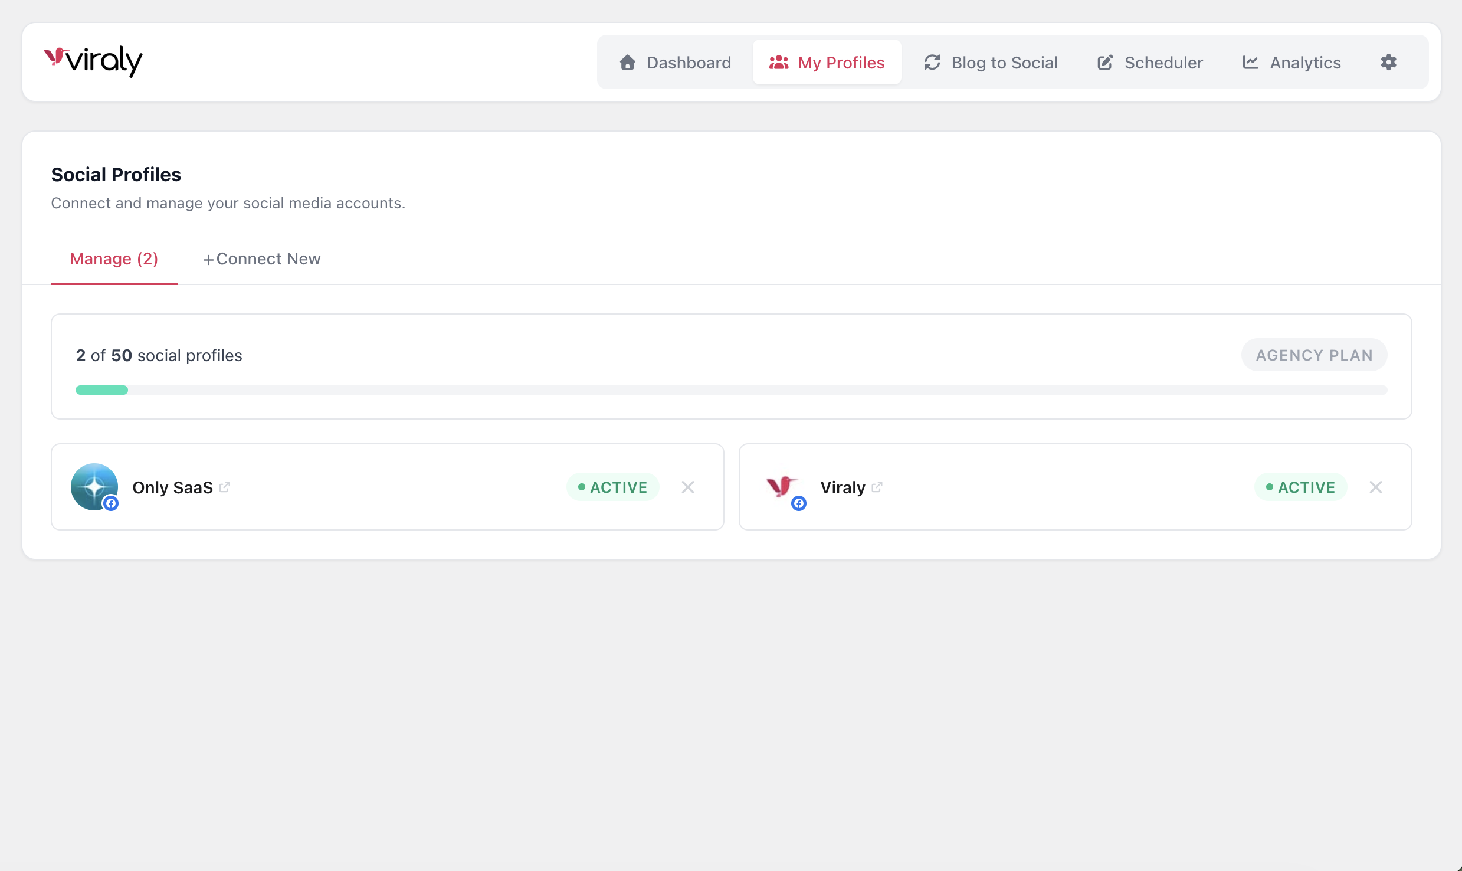Open the Scheduler pencil icon
Viewport: 1462px width, 871px height.
pos(1104,62)
